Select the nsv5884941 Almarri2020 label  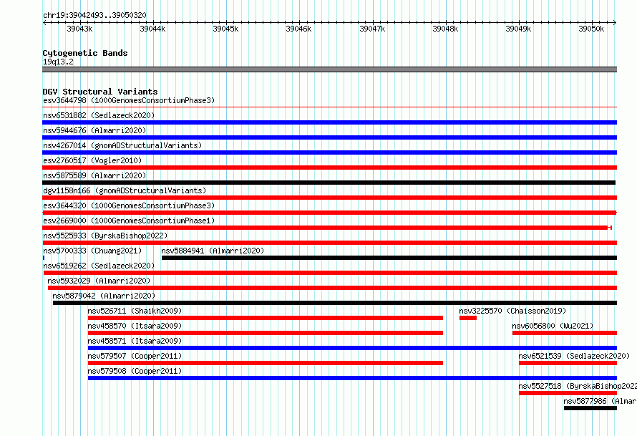[213, 251]
